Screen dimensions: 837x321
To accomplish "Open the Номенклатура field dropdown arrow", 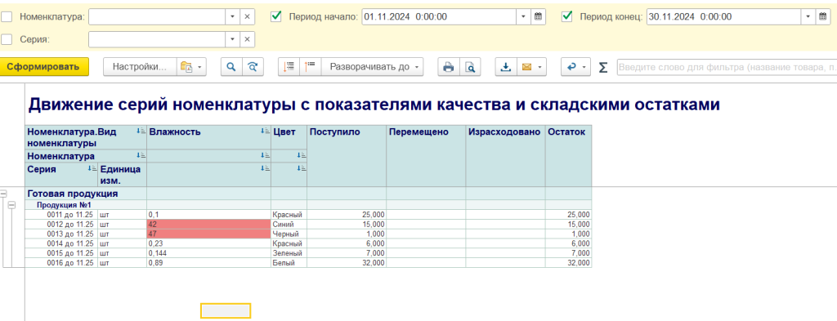I will [x=232, y=16].
